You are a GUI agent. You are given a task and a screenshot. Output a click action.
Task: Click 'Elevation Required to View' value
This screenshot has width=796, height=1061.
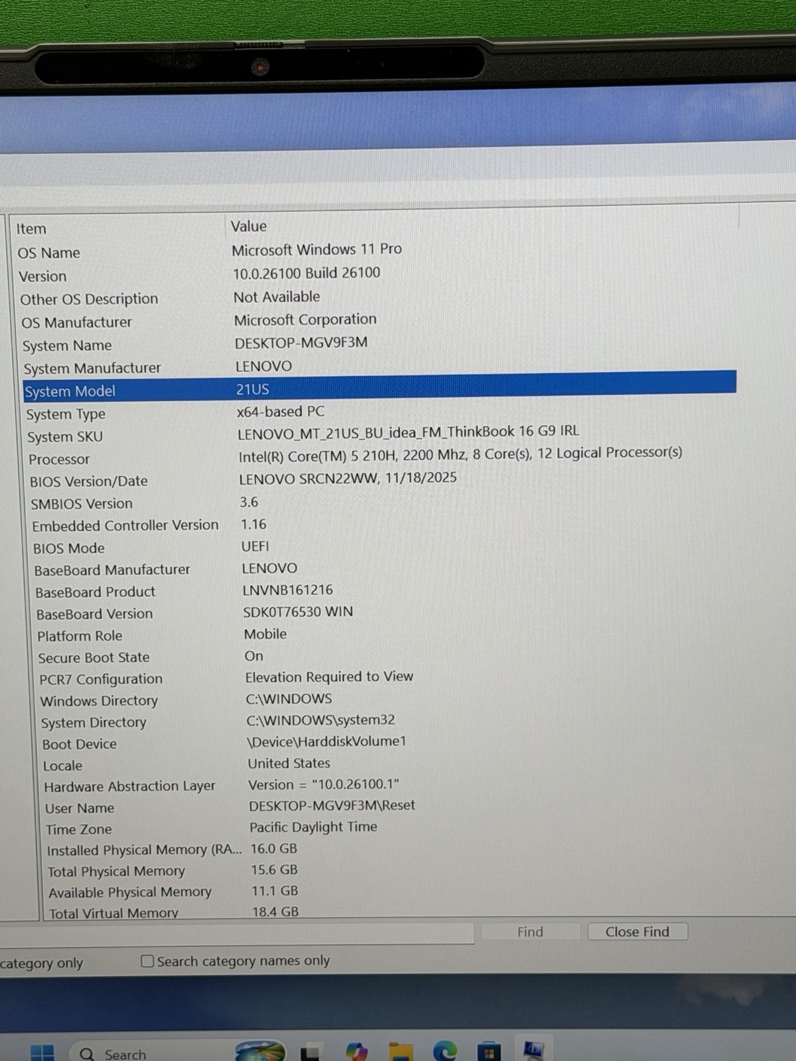click(x=329, y=677)
